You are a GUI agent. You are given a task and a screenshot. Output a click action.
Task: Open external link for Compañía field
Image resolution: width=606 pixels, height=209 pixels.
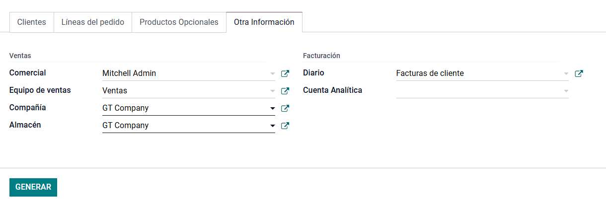point(285,108)
